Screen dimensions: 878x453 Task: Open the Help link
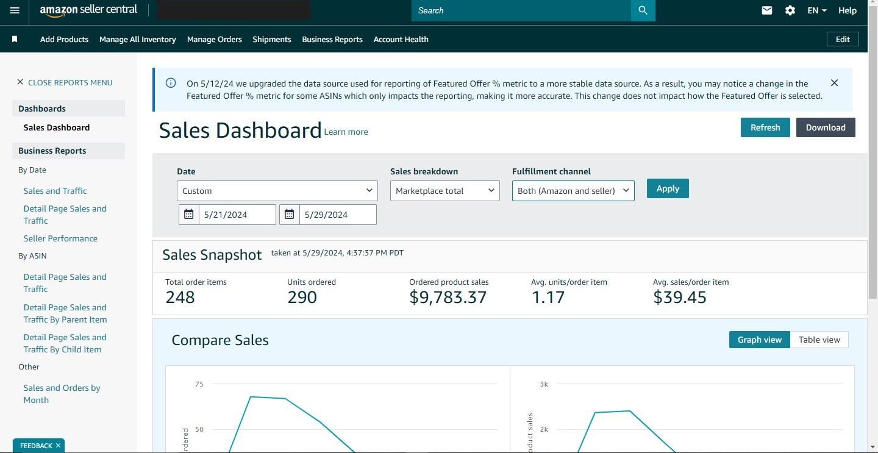(x=848, y=10)
